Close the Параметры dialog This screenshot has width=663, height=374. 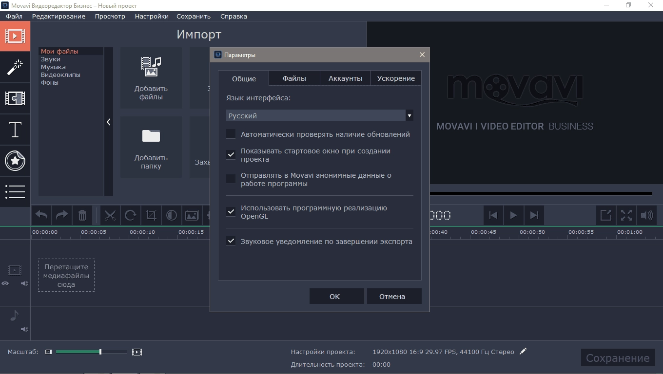pyautogui.click(x=422, y=55)
